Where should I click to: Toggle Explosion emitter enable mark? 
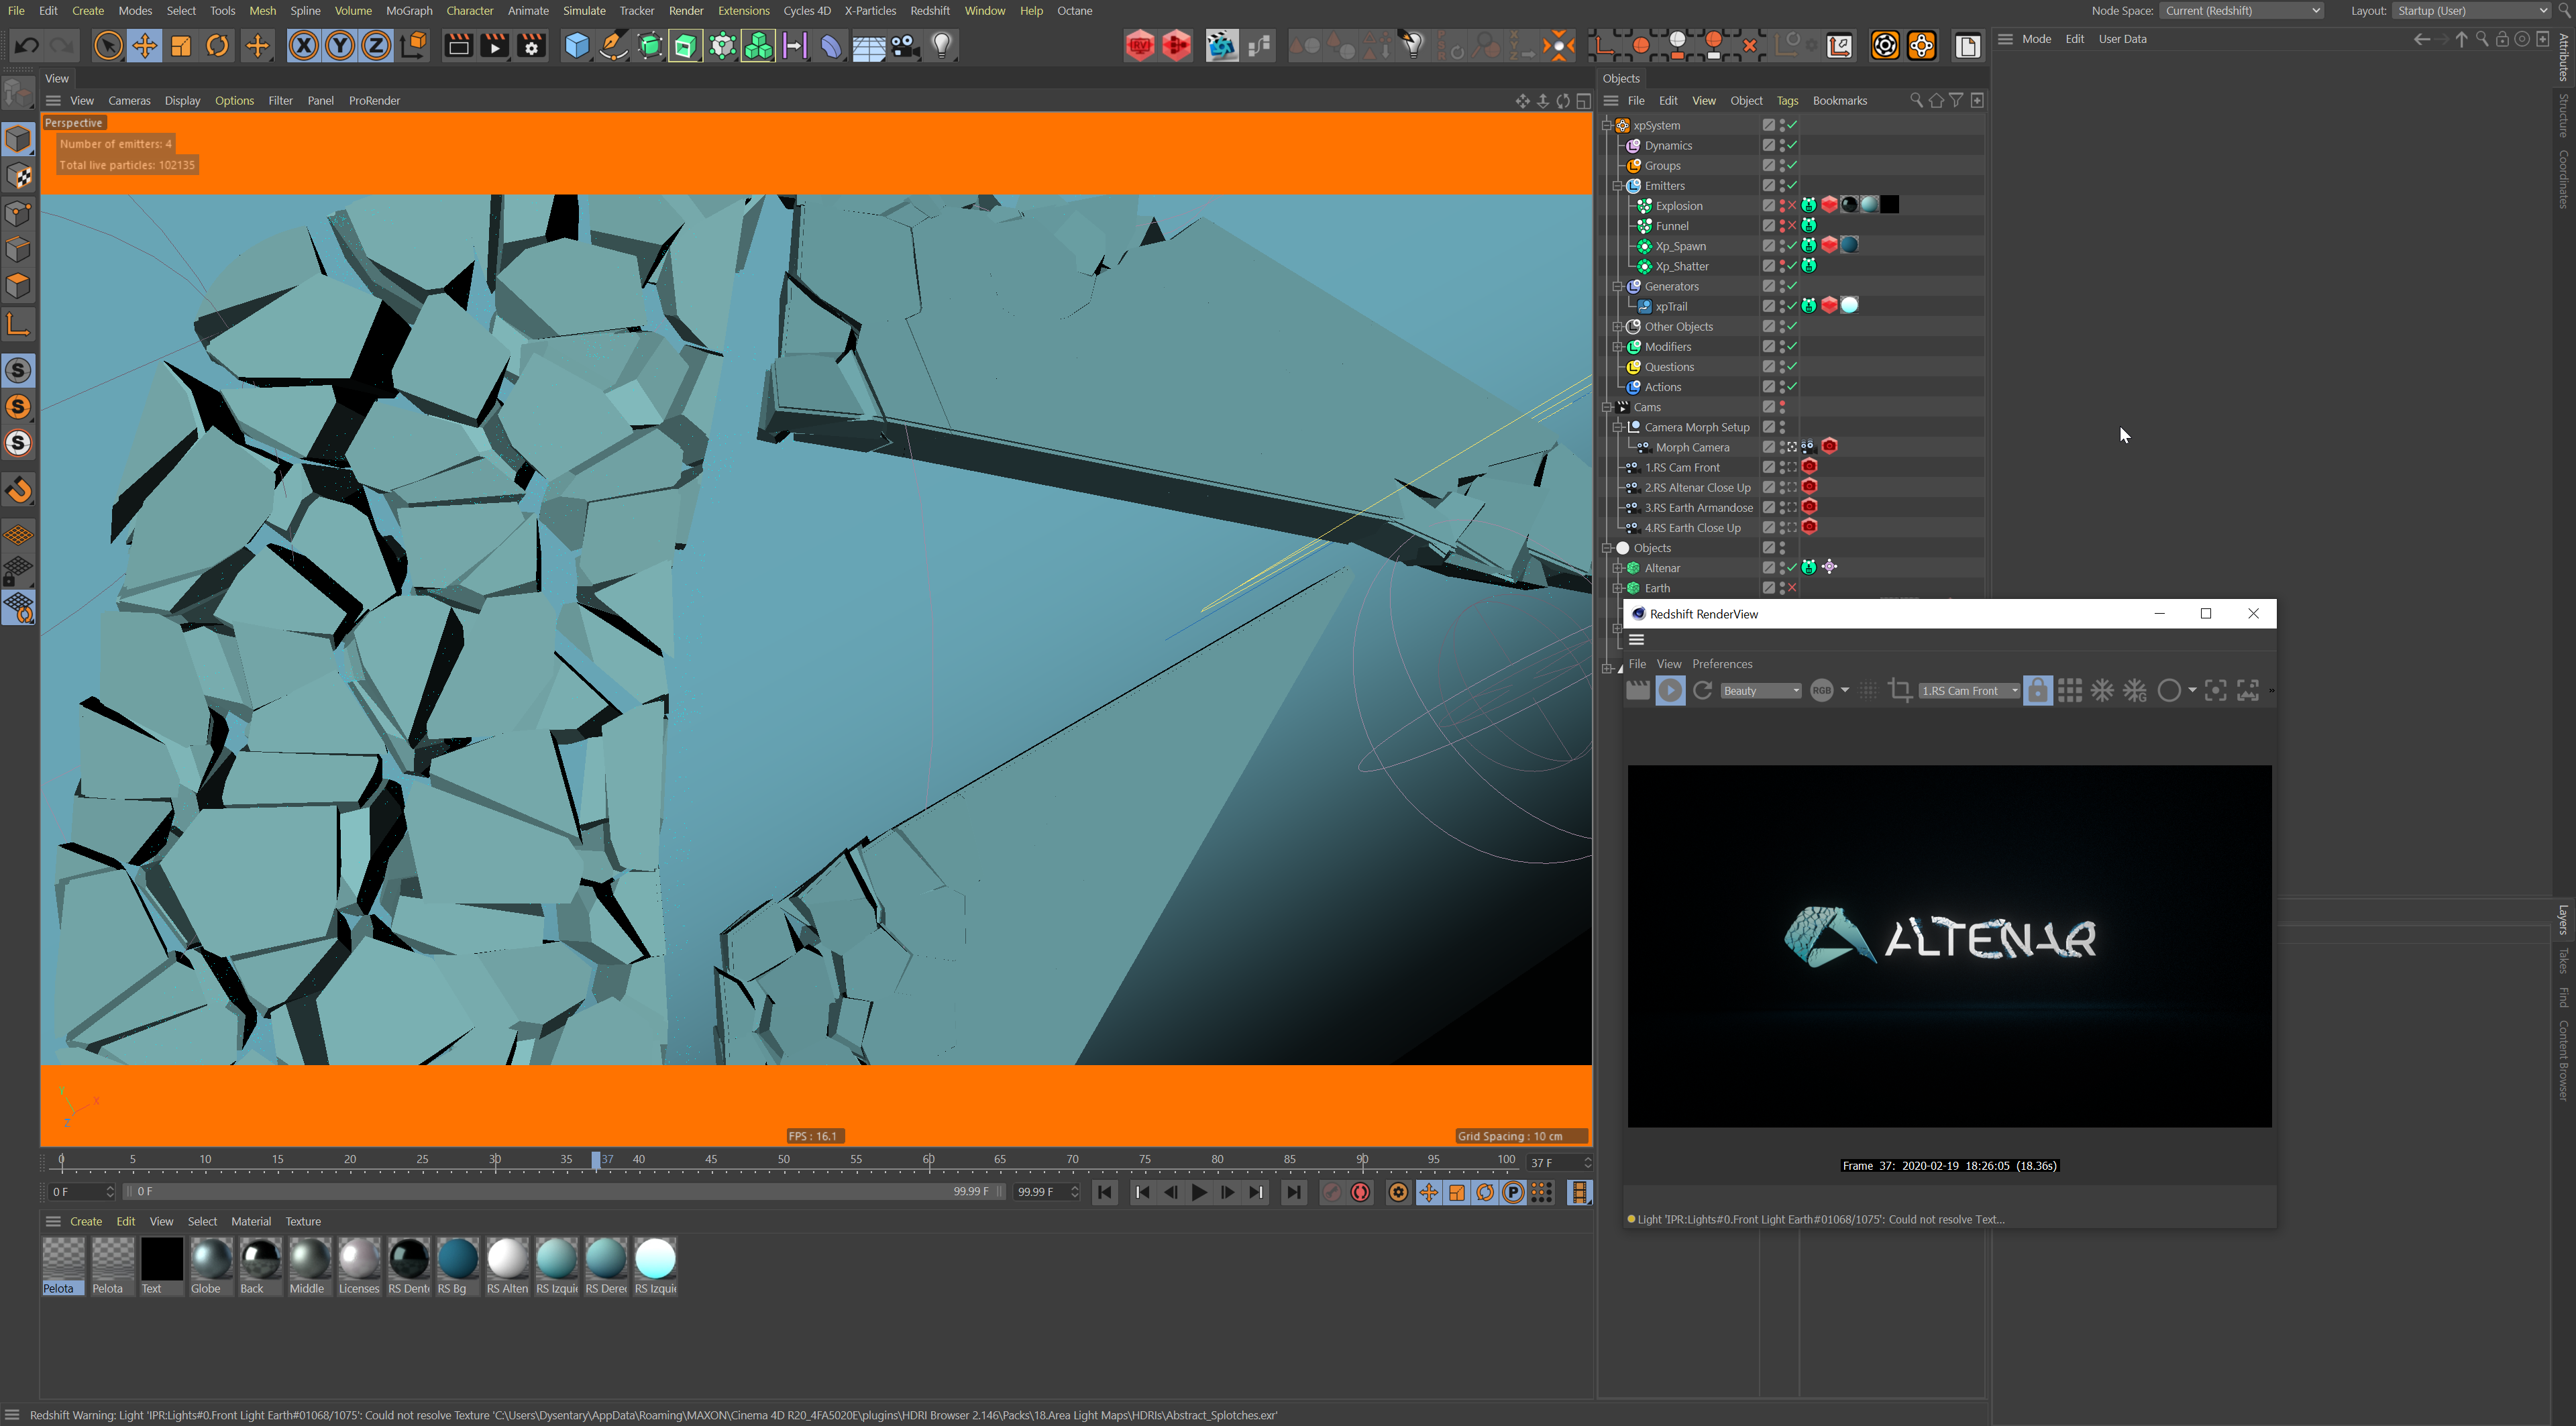click(x=1792, y=206)
